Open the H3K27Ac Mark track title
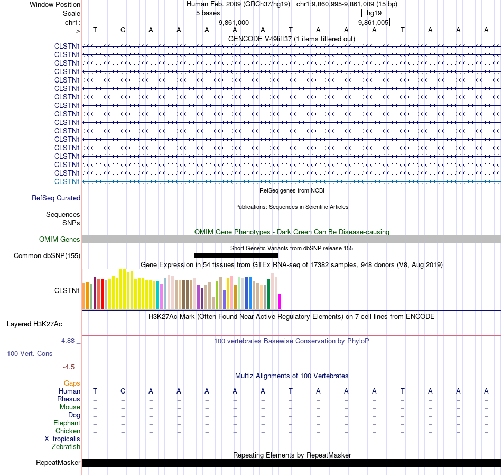This screenshot has width=502, height=475. point(291,317)
